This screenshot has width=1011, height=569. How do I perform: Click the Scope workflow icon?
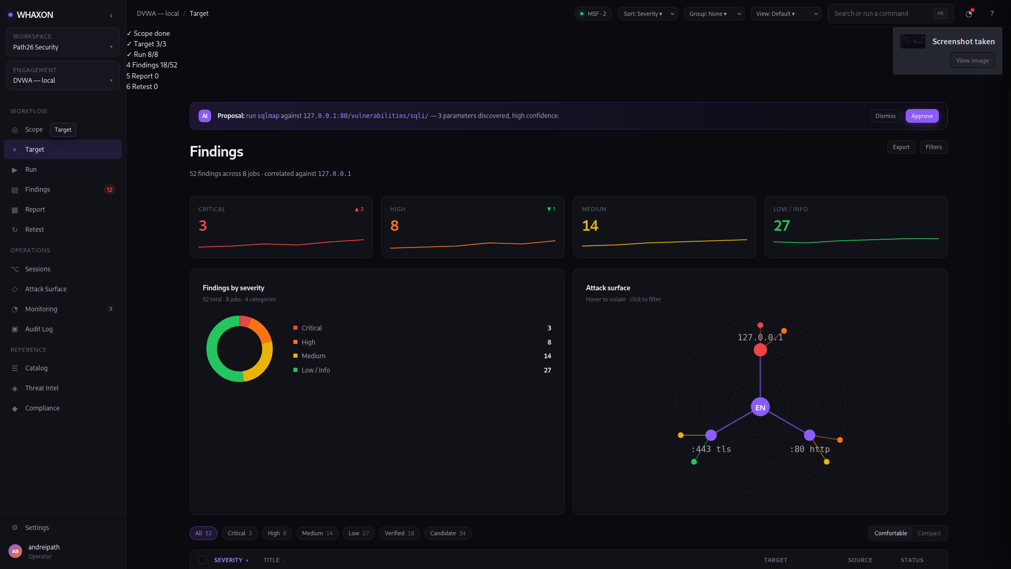pyautogui.click(x=15, y=130)
